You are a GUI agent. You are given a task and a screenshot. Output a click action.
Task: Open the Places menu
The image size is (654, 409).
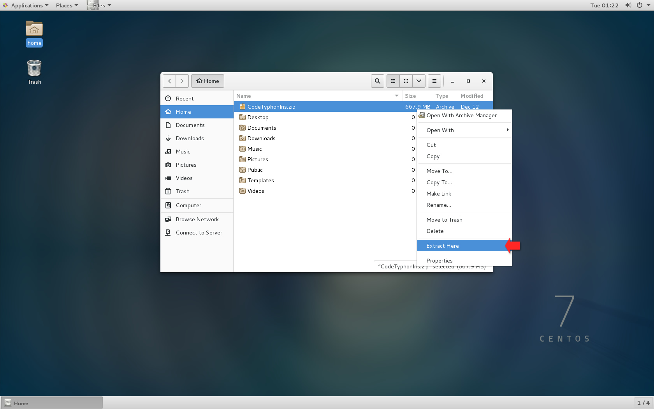67,5
